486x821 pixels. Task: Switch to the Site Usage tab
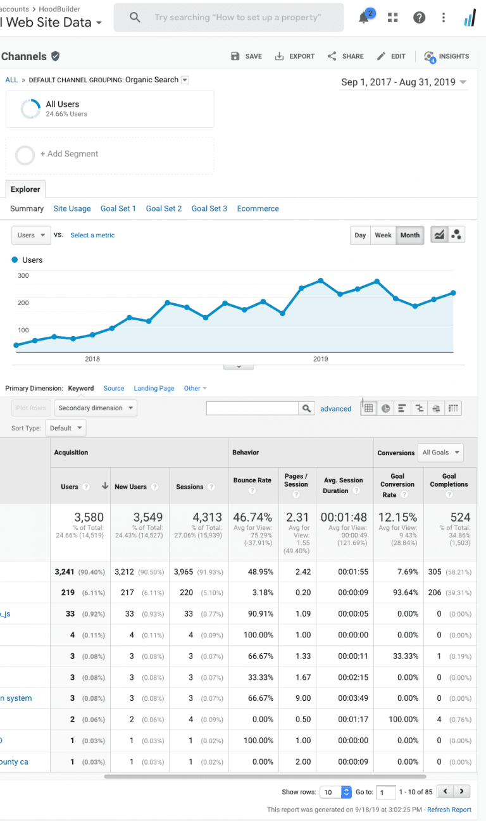click(x=72, y=208)
